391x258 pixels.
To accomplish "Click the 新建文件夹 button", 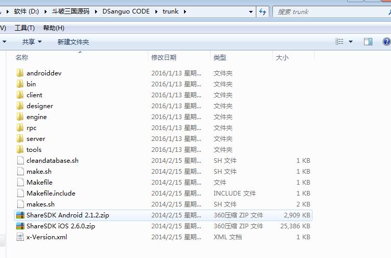I will (73, 42).
